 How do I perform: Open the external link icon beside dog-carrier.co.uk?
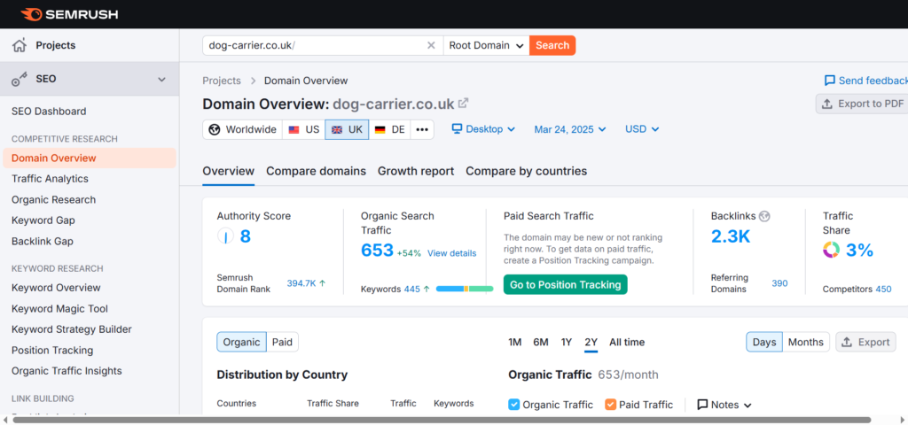tap(463, 104)
